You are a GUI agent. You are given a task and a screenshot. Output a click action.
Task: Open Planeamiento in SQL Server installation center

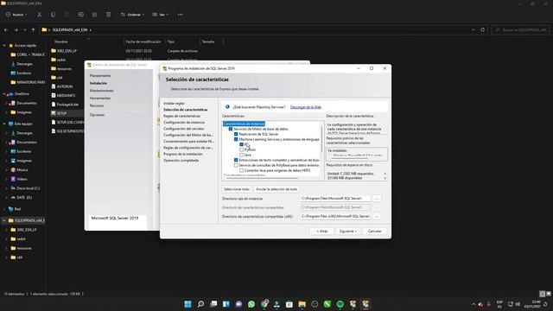[100, 76]
